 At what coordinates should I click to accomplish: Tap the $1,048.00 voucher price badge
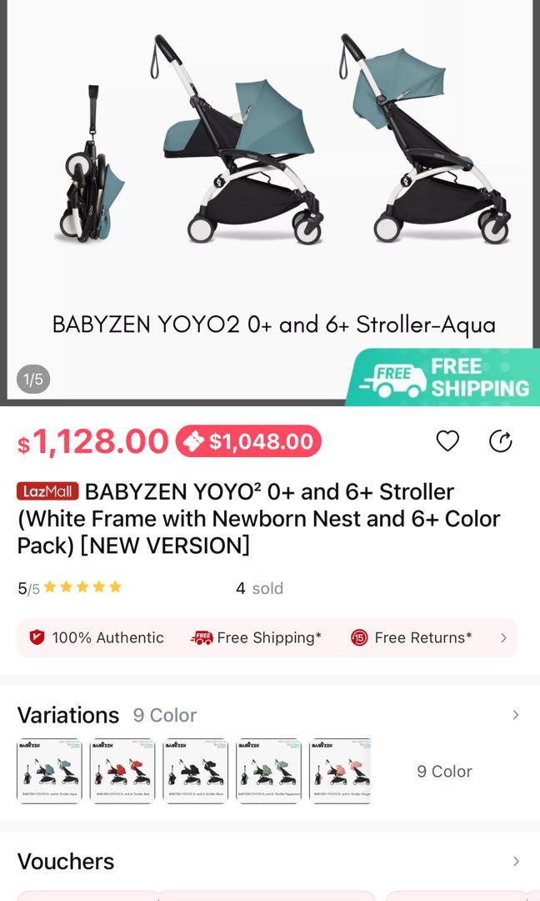[x=248, y=441]
